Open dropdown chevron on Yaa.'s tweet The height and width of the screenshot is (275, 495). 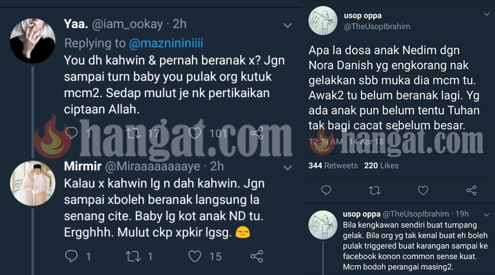point(287,25)
